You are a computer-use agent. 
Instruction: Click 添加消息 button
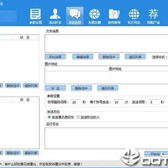55,57
